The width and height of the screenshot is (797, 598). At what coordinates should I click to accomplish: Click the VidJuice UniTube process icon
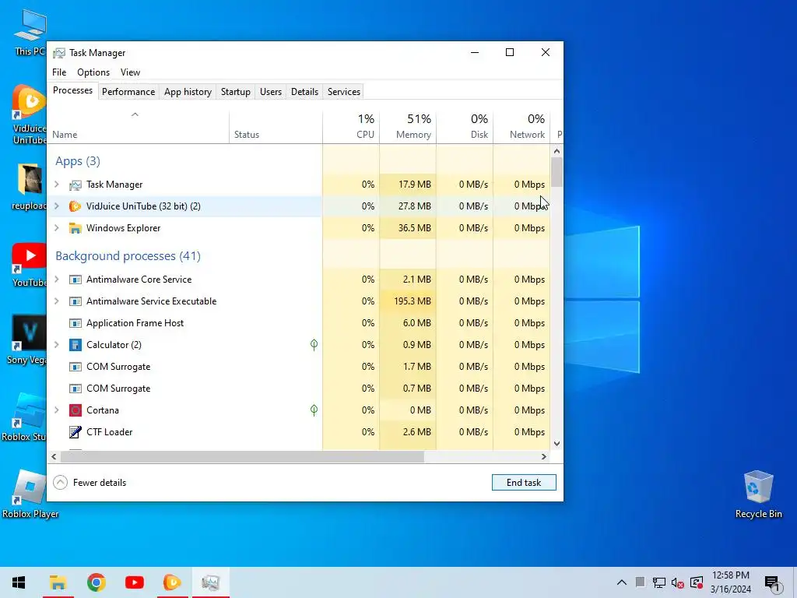(x=75, y=206)
